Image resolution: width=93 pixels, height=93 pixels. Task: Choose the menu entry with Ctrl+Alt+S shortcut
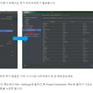[x=6, y=31]
